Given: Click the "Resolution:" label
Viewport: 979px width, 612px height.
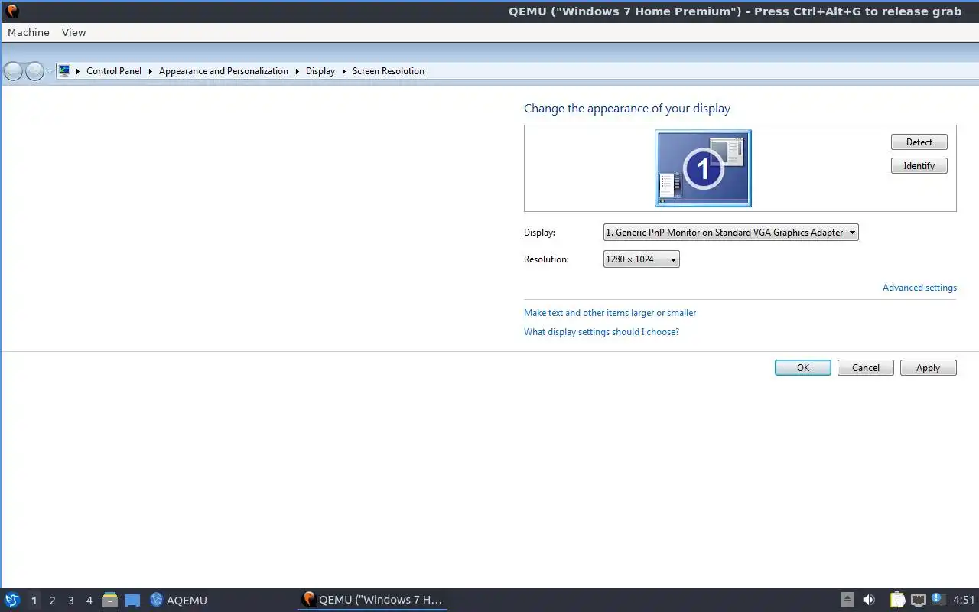Looking at the screenshot, I should (546, 259).
